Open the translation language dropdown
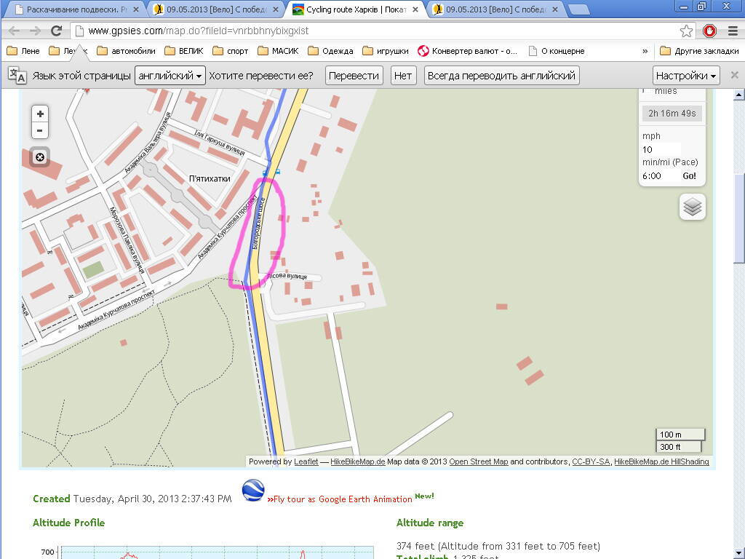 click(170, 76)
